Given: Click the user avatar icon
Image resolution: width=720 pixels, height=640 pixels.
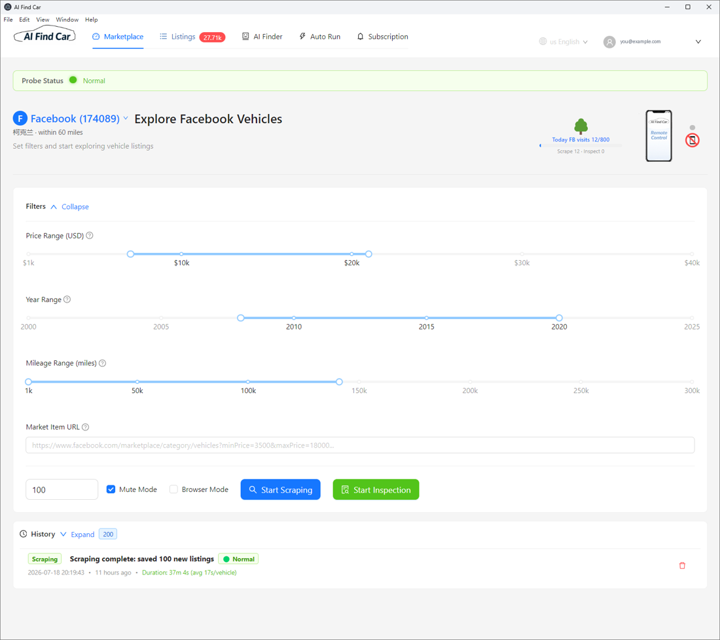Looking at the screenshot, I should click(x=609, y=42).
